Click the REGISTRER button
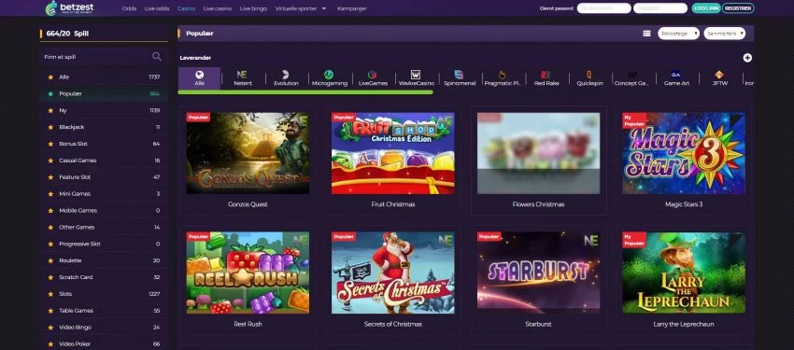Screen dimensions: 794x350 tap(738, 8)
